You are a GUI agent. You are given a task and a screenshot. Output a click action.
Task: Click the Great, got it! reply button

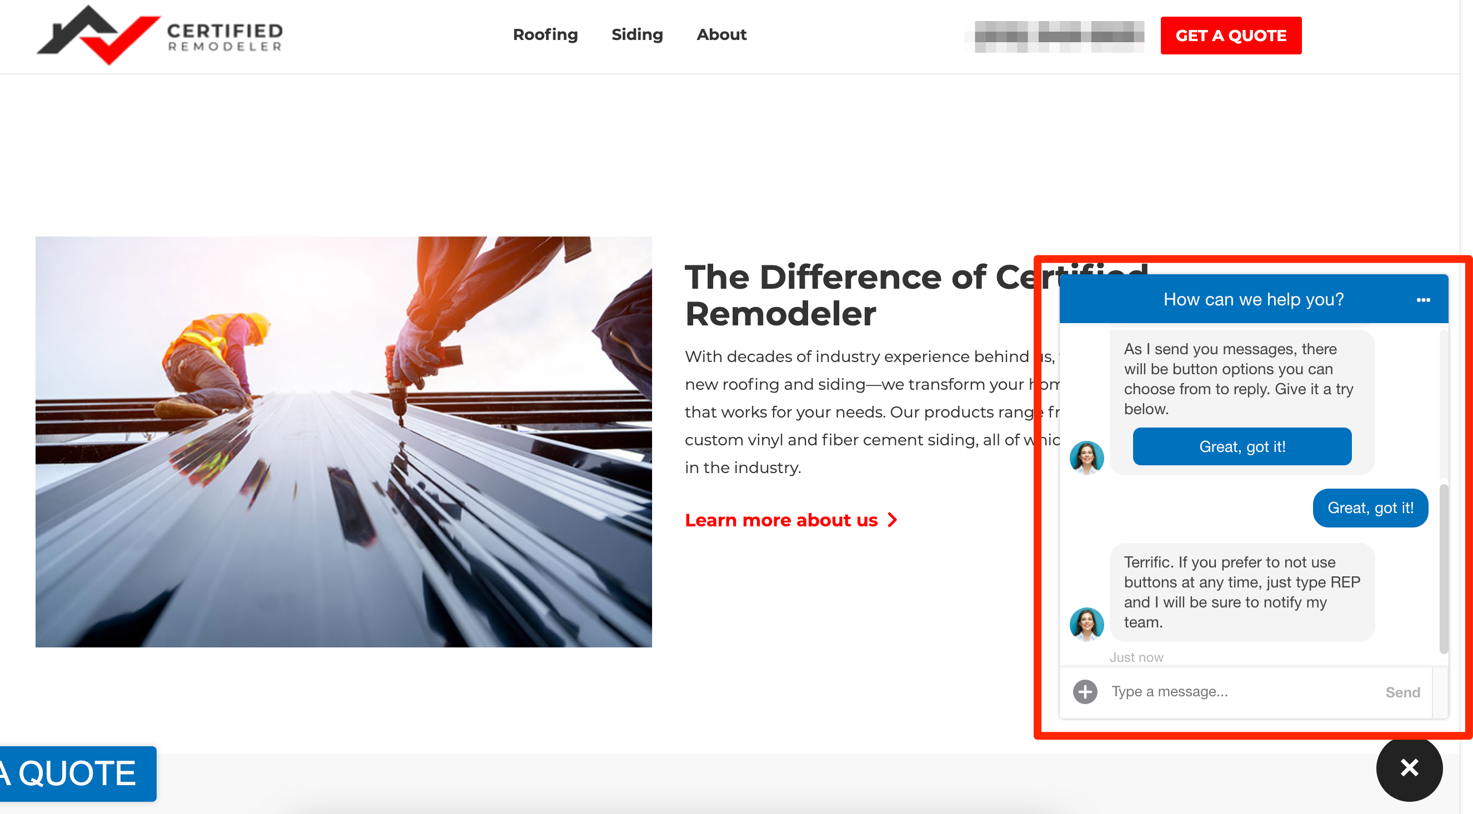click(1241, 446)
